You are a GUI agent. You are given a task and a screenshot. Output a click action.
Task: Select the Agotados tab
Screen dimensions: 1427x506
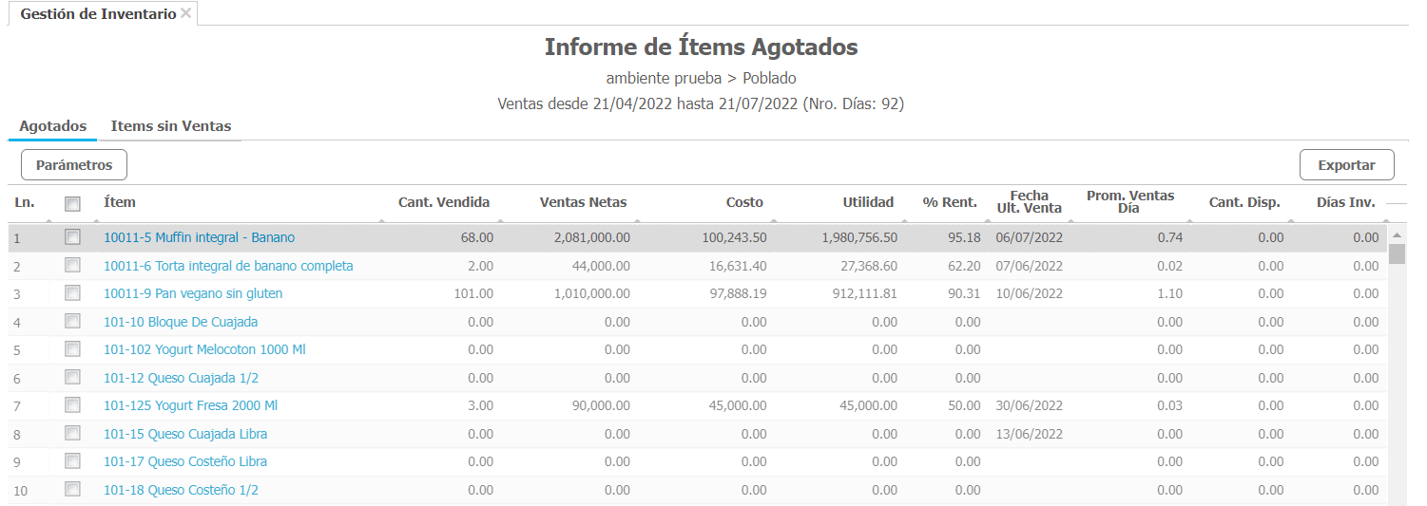click(53, 126)
